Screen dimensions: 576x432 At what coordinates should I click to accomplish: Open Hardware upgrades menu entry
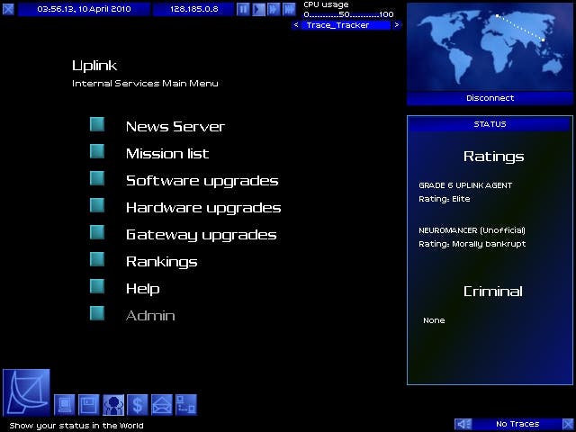coord(203,208)
